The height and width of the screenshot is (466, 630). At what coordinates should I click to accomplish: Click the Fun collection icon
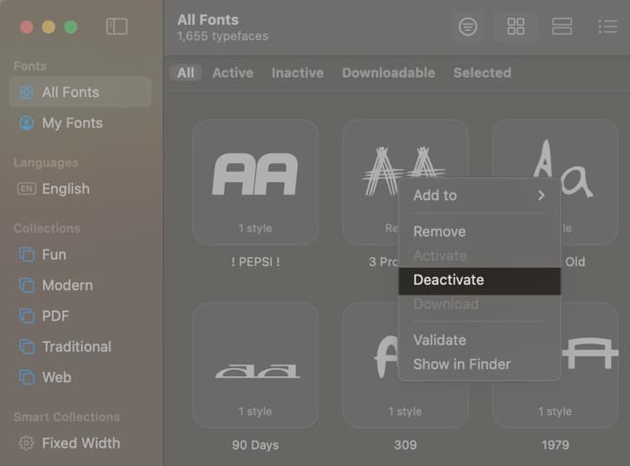[x=27, y=255]
